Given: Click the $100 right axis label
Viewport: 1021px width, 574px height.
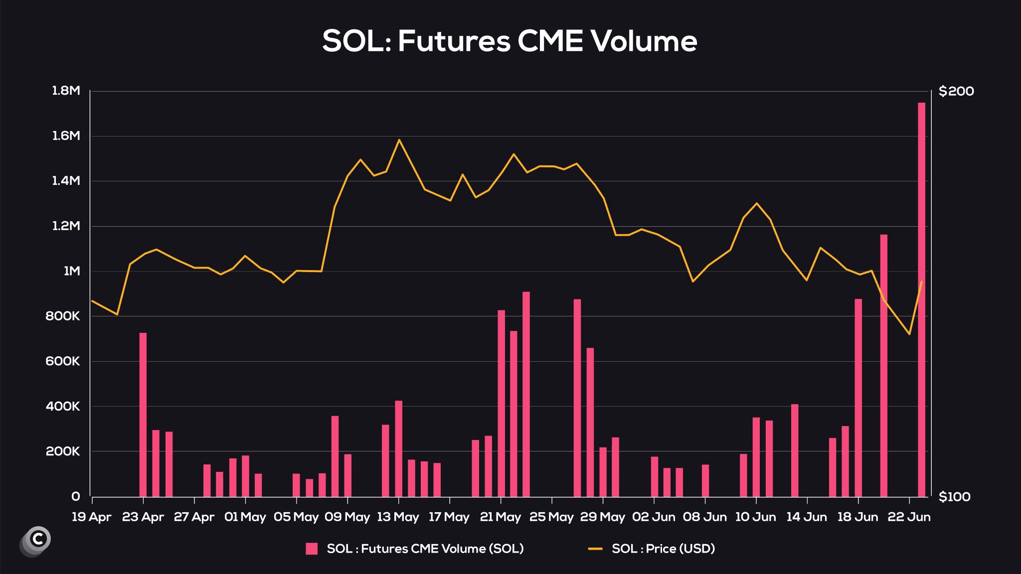Looking at the screenshot, I should point(954,497).
